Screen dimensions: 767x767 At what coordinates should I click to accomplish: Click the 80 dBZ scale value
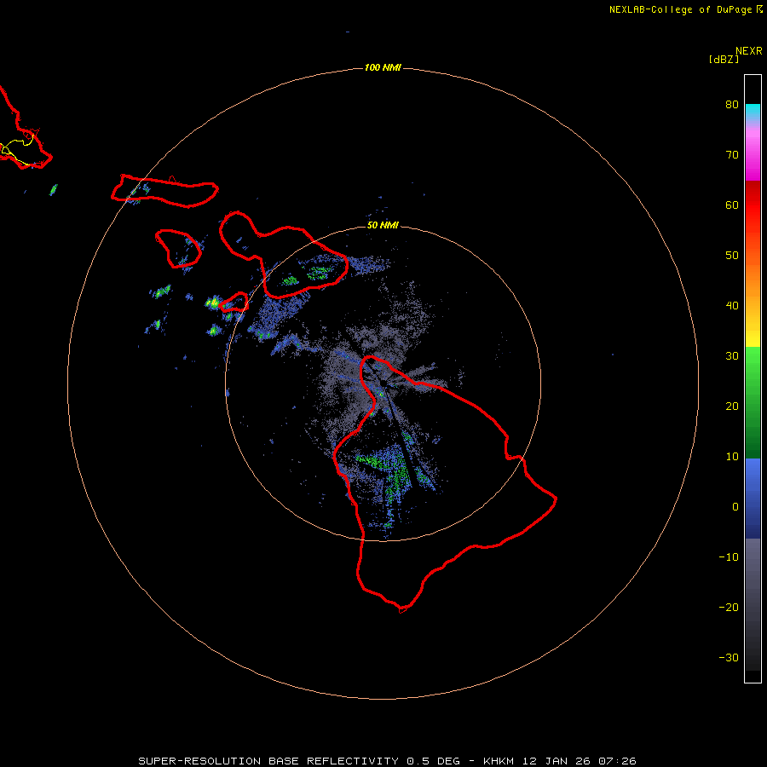[732, 105]
